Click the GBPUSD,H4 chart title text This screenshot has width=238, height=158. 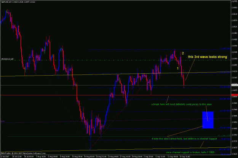coord(18,2)
